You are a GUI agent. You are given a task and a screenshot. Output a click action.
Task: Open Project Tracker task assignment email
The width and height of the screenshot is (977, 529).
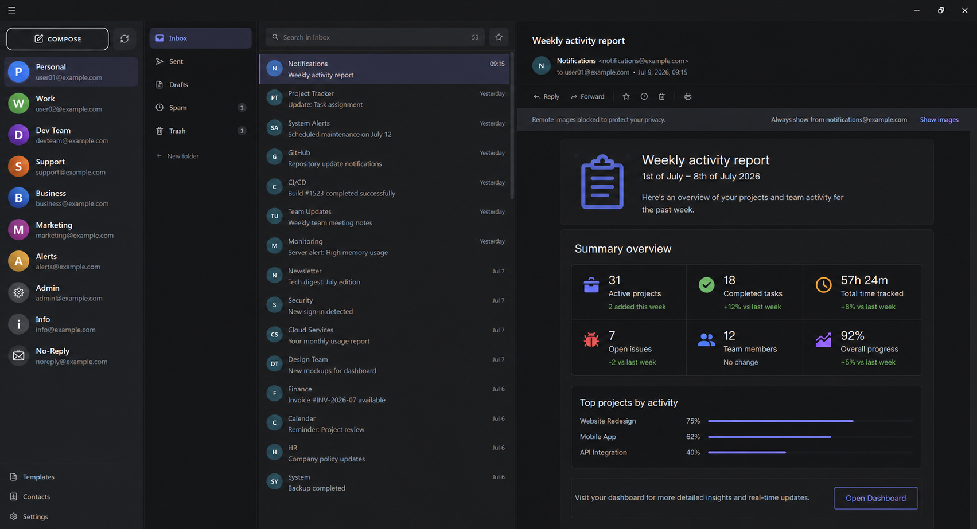(x=384, y=99)
